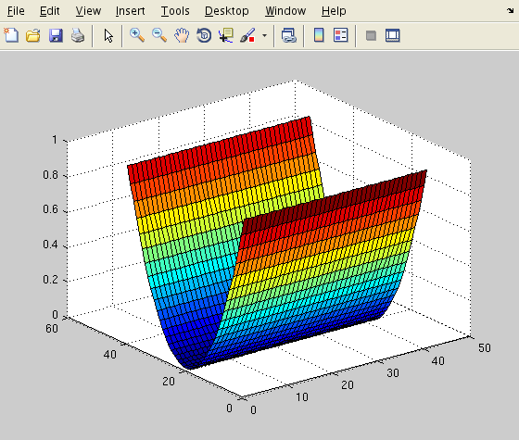Select the Data Cursor tool
This screenshot has width=519, height=440.
226,35
